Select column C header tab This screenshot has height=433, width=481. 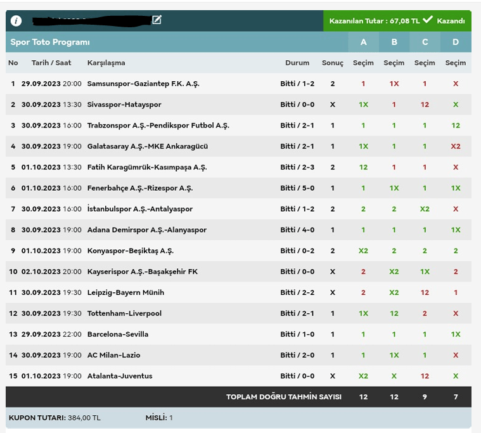(425, 42)
